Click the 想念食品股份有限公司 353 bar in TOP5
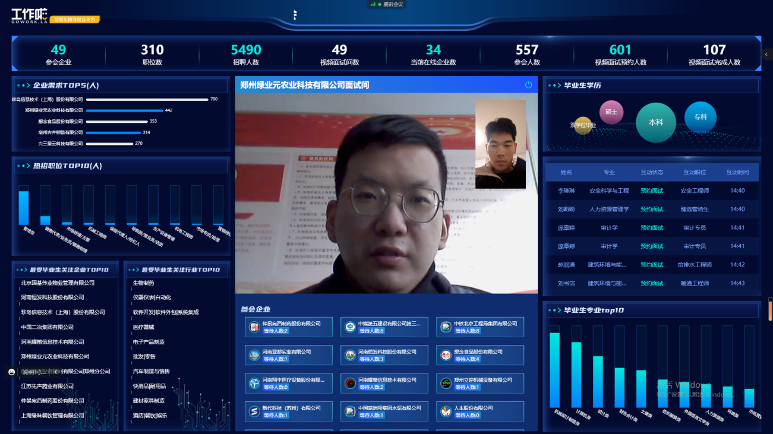The image size is (773, 434). pyautogui.click(x=116, y=122)
